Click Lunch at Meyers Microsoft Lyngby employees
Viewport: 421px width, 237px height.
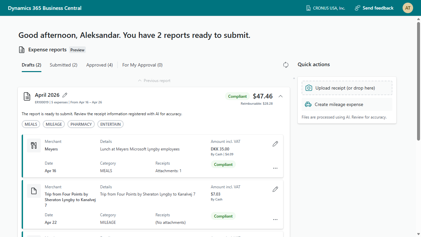(x=140, y=149)
